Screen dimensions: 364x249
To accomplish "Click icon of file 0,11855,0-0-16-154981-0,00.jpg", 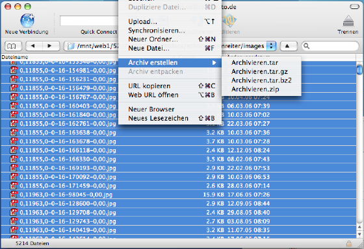I will (x=14, y=70).
